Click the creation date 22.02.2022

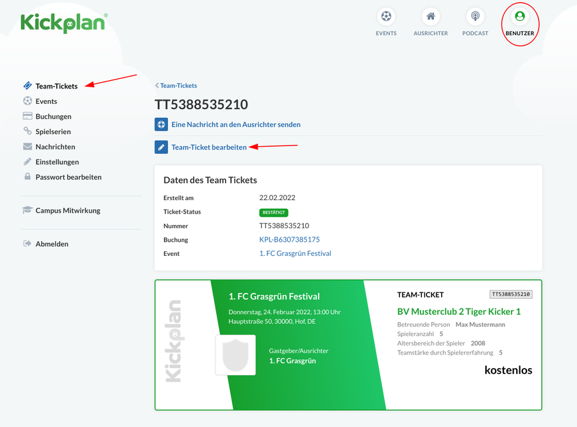tap(277, 197)
